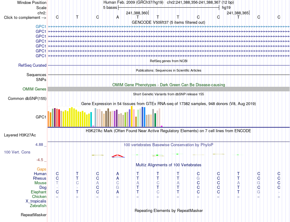
Task: Select the Zebrafish species label
Action: coord(38,206)
